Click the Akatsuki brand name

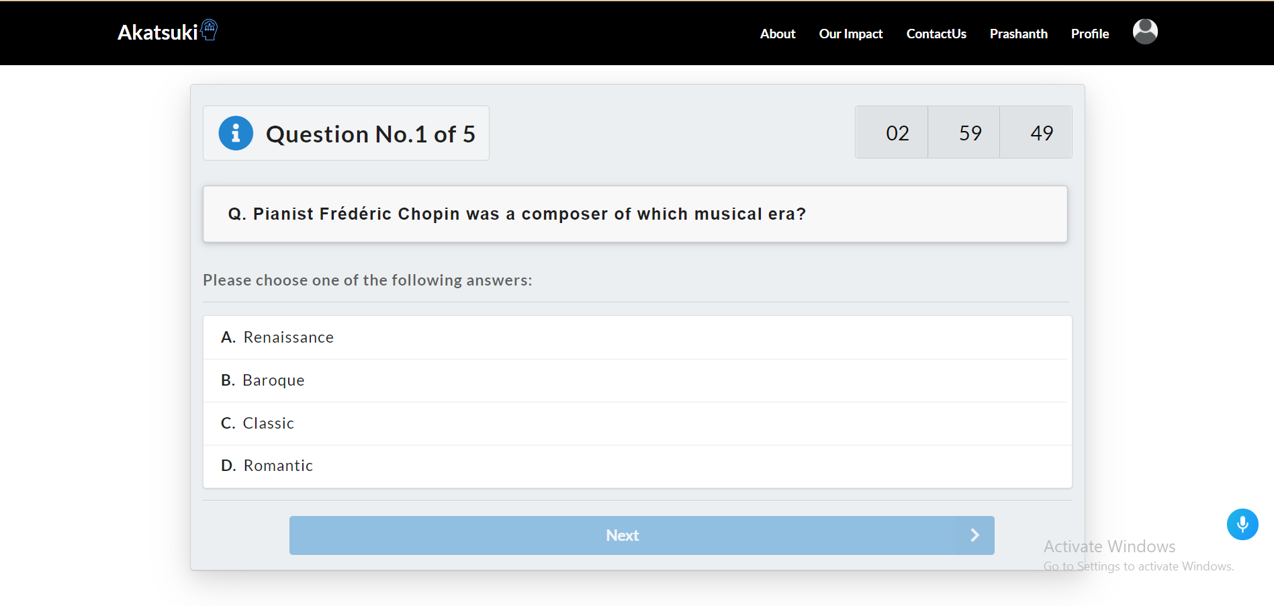pyautogui.click(x=158, y=32)
